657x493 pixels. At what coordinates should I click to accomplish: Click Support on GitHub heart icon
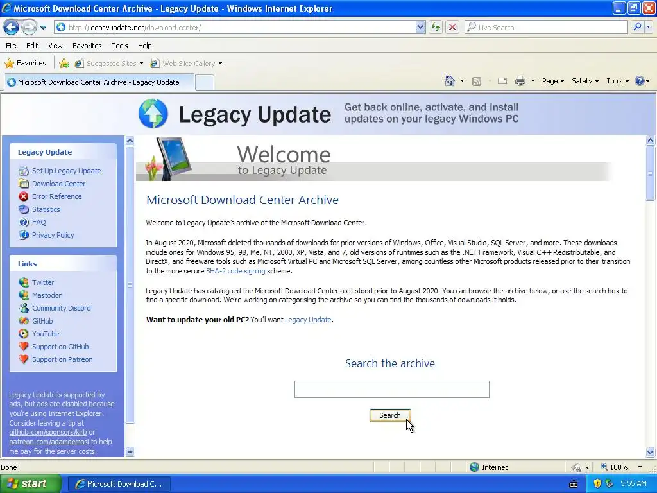pos(24,347)
